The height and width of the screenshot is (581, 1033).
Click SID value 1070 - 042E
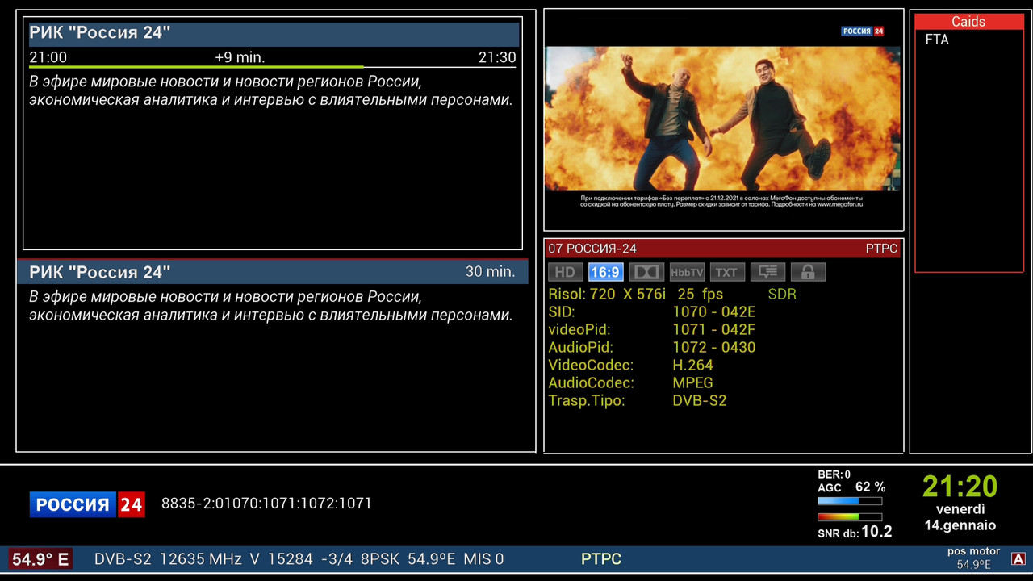(x=714, y=312)
